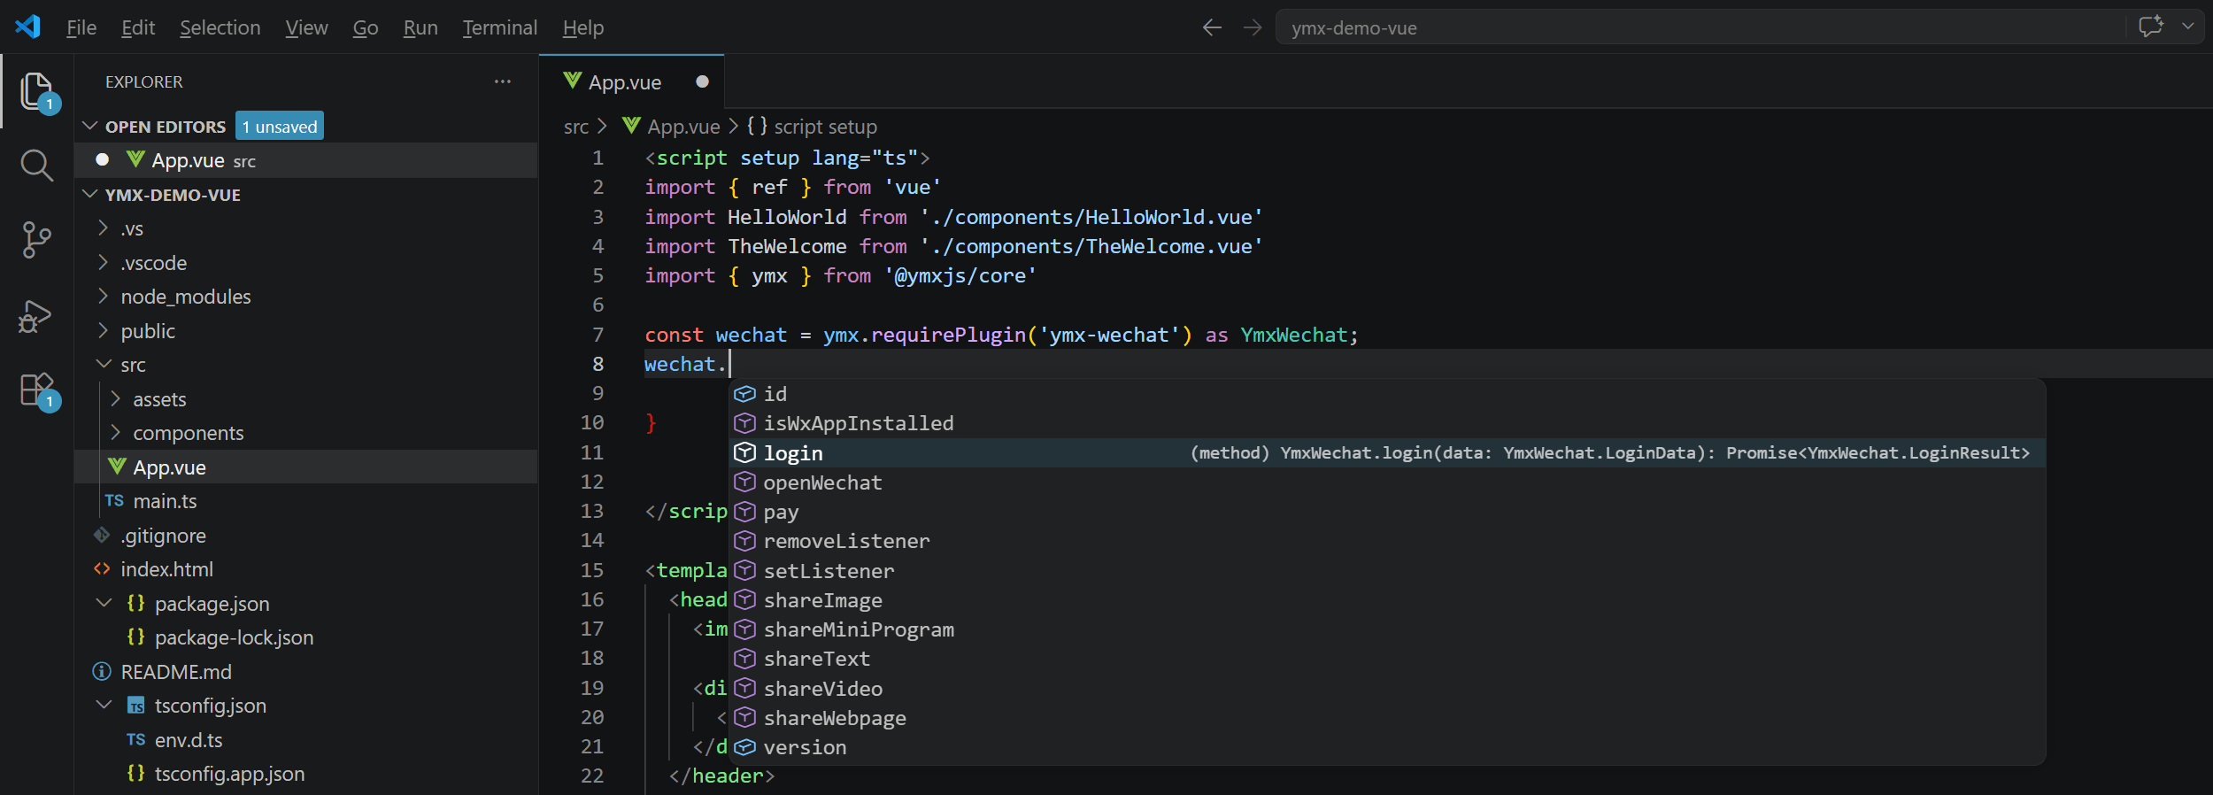Image resolution: width=2213 pixels, height=795 pixels.
Task: Expand the public folder
Action: pos(103,330)
